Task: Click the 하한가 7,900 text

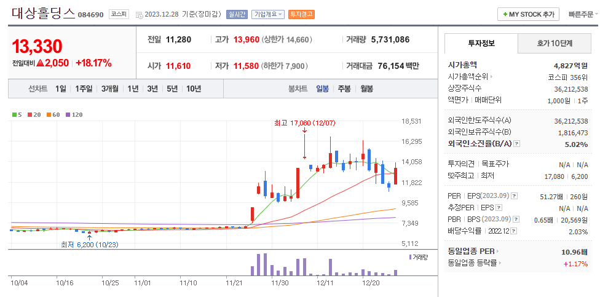Action: pos(284,66)
